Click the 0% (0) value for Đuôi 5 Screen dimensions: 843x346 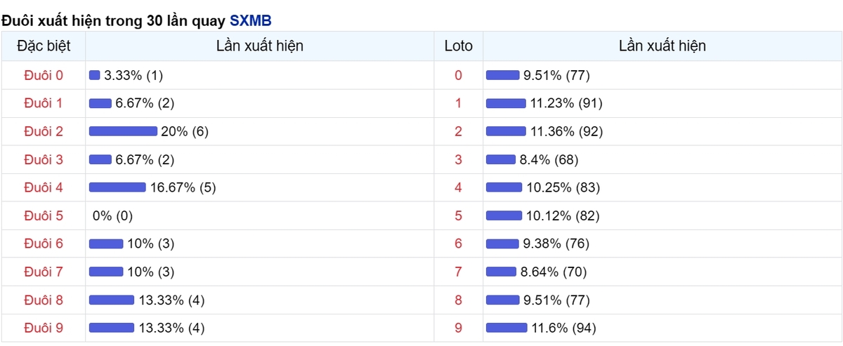coord(112,215)
